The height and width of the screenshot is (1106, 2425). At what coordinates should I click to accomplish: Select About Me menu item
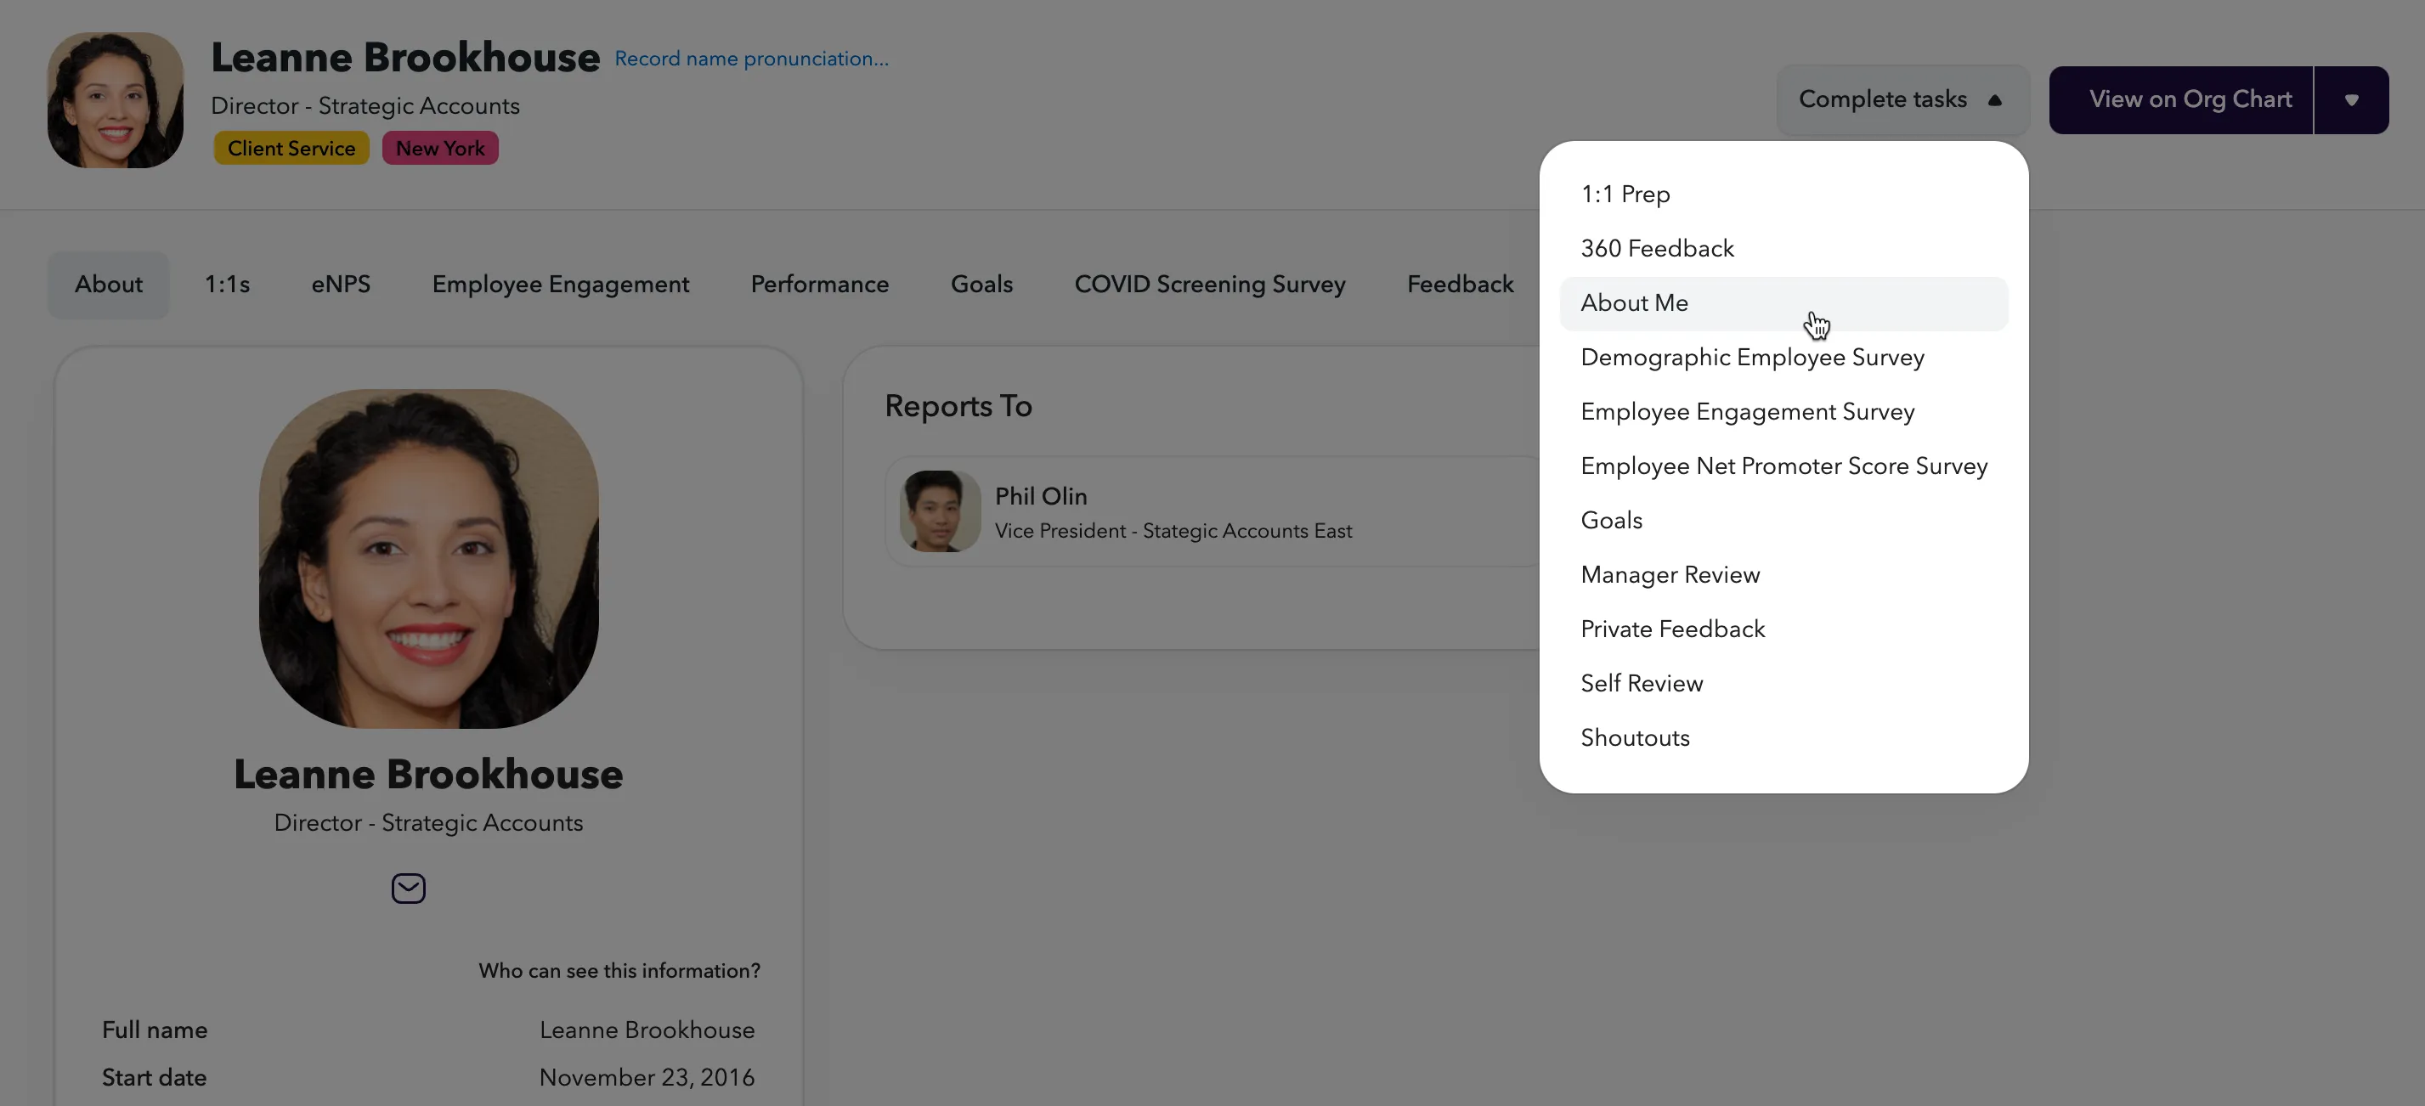click(x=1784, y=303)
